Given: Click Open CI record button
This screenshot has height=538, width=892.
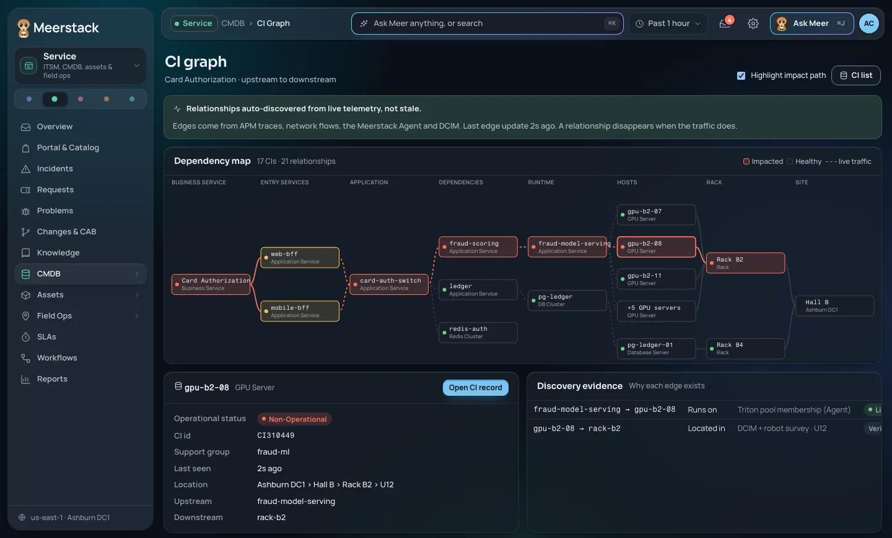Looking at the screenshot, I should pyautogui.click(x=476, y=388).
